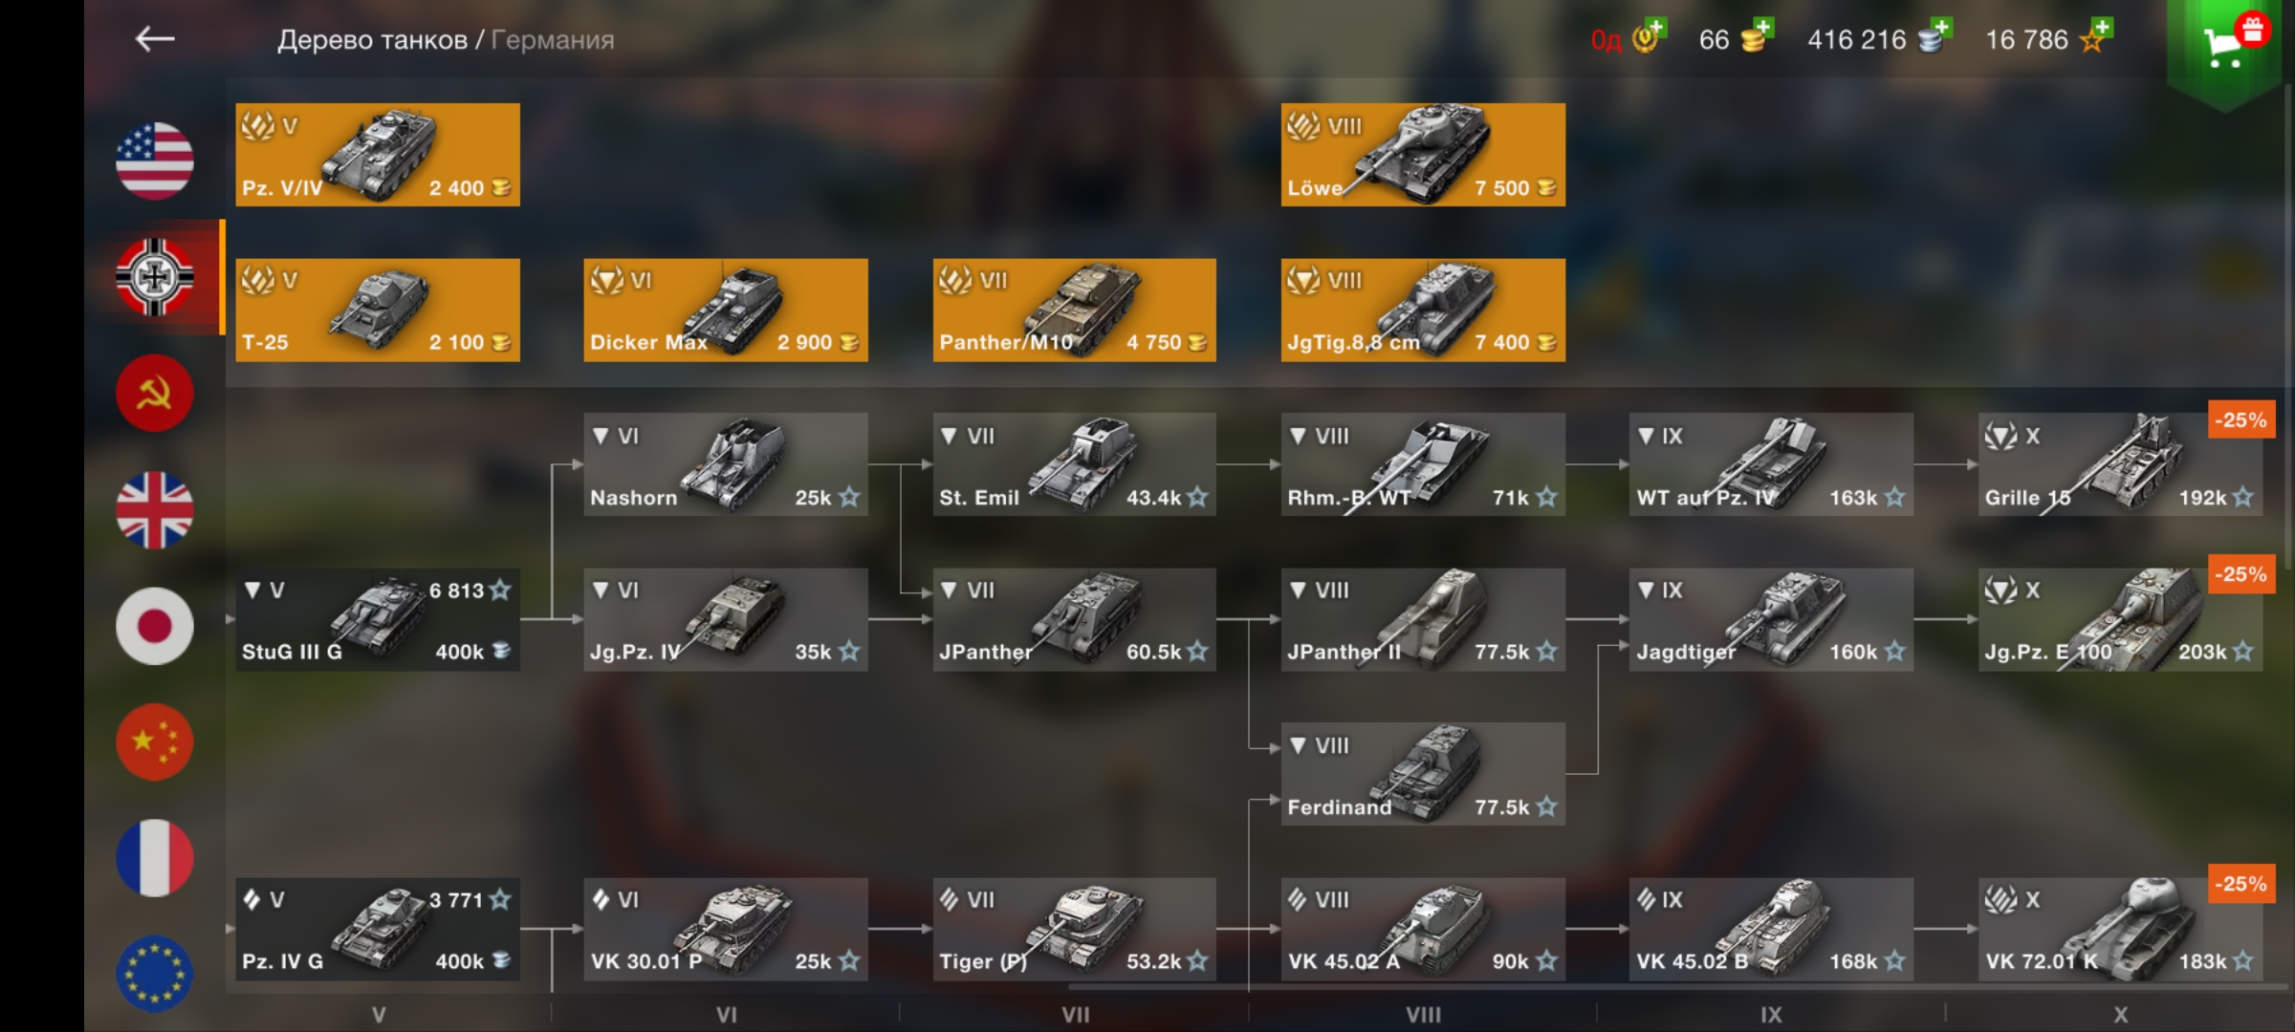Screen dimensions: 2295x1032
Task: Click the Дерево танков breadcrumb title
Action: (x=372, y=40)
